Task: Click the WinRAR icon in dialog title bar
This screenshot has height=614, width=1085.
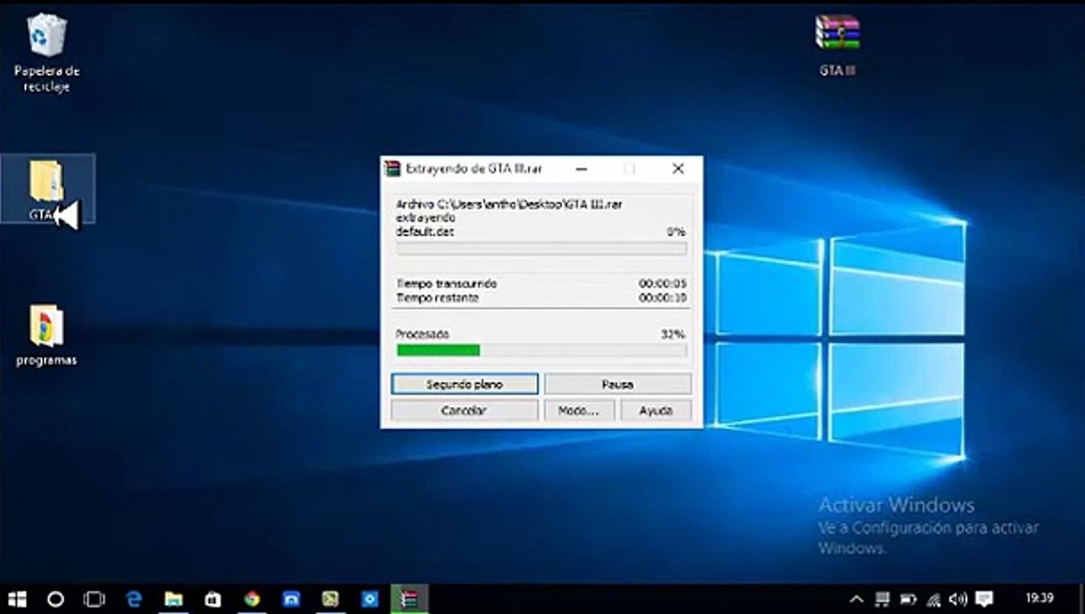Action: click(392, 169)
